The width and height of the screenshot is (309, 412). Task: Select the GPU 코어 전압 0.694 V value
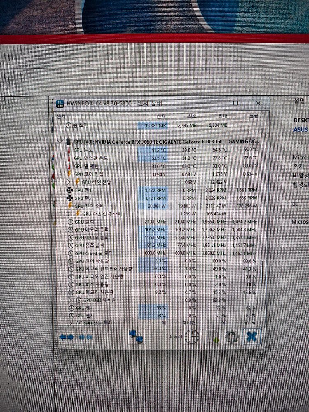pos(159,174)
